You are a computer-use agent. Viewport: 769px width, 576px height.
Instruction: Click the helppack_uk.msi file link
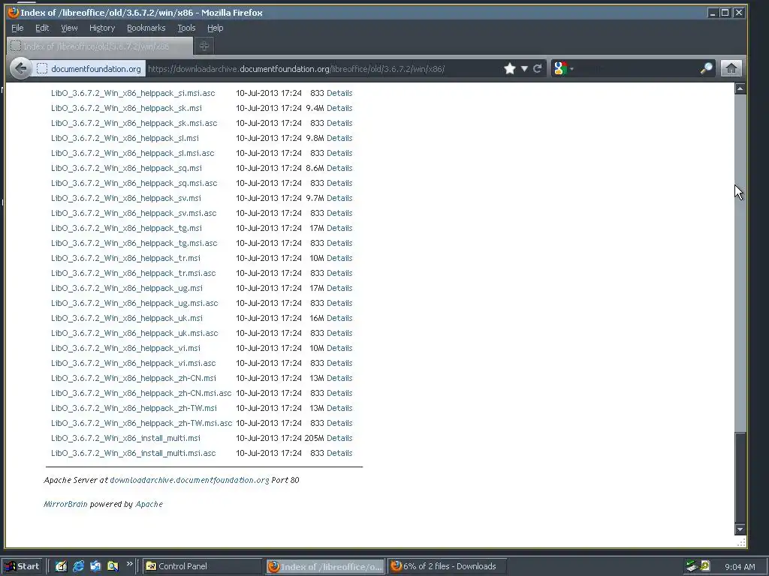[126, 318]
